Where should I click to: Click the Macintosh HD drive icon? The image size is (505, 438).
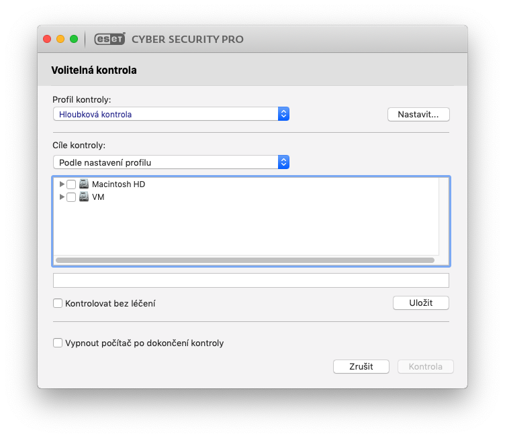pos(84,184)
